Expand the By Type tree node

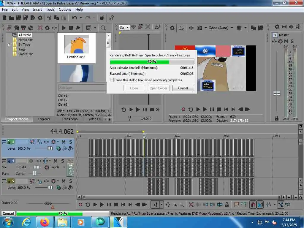9,45
